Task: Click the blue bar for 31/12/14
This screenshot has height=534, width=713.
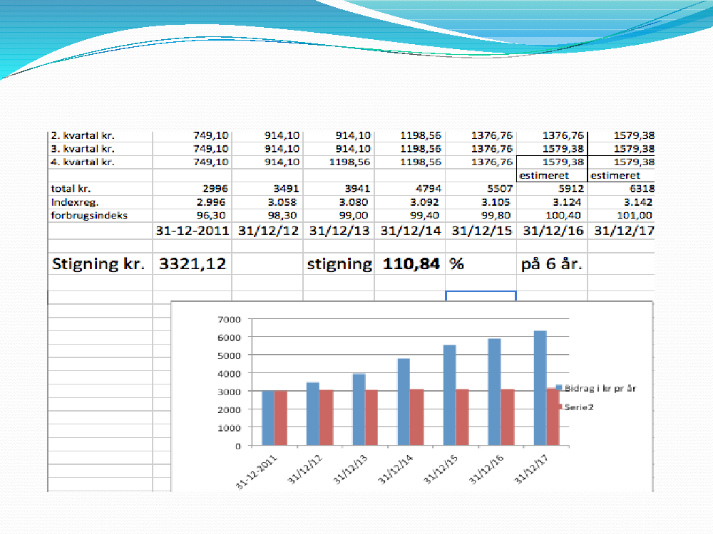Action: click(x=404, y=402)
